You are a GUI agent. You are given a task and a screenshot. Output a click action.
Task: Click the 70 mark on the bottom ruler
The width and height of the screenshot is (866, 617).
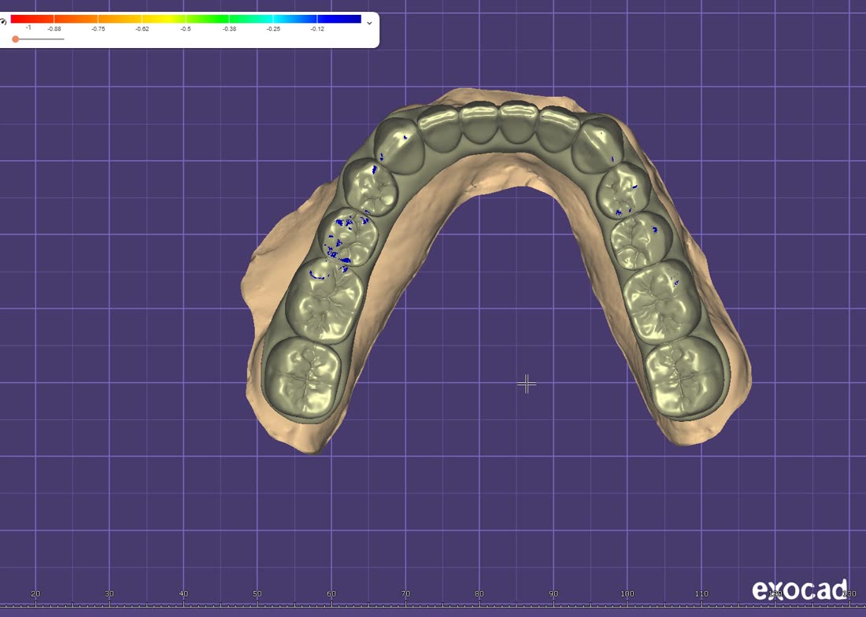(405, 594)
